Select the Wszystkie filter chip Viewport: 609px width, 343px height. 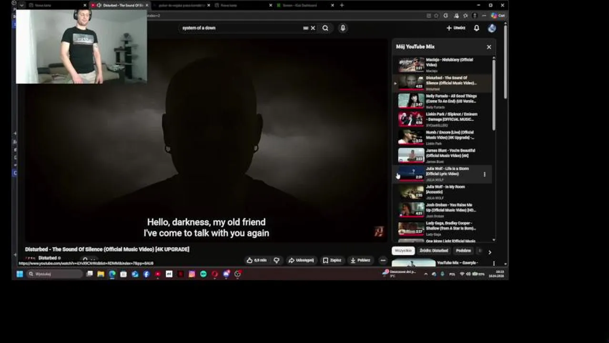[x=403, y=251]
